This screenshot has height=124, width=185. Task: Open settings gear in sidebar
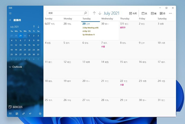tap(40, 114)
